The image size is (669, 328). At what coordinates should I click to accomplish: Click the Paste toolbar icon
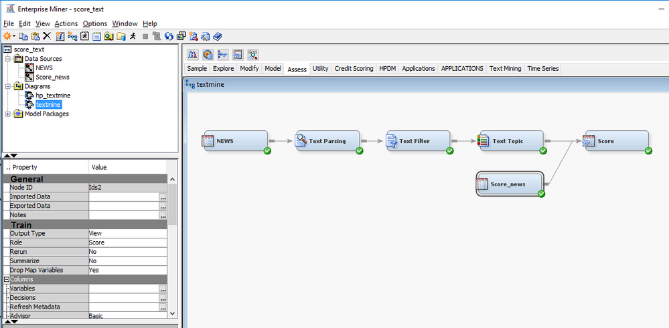point(35,37)
